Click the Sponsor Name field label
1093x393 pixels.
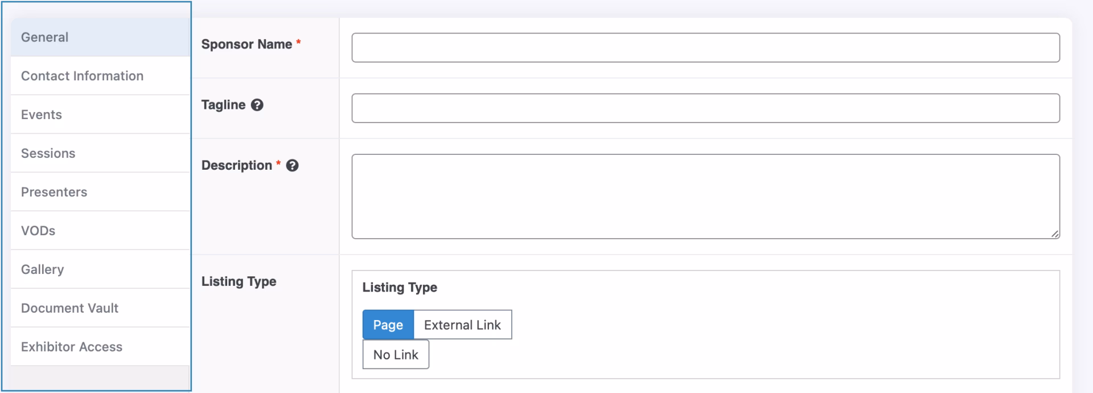click(246, 44)
